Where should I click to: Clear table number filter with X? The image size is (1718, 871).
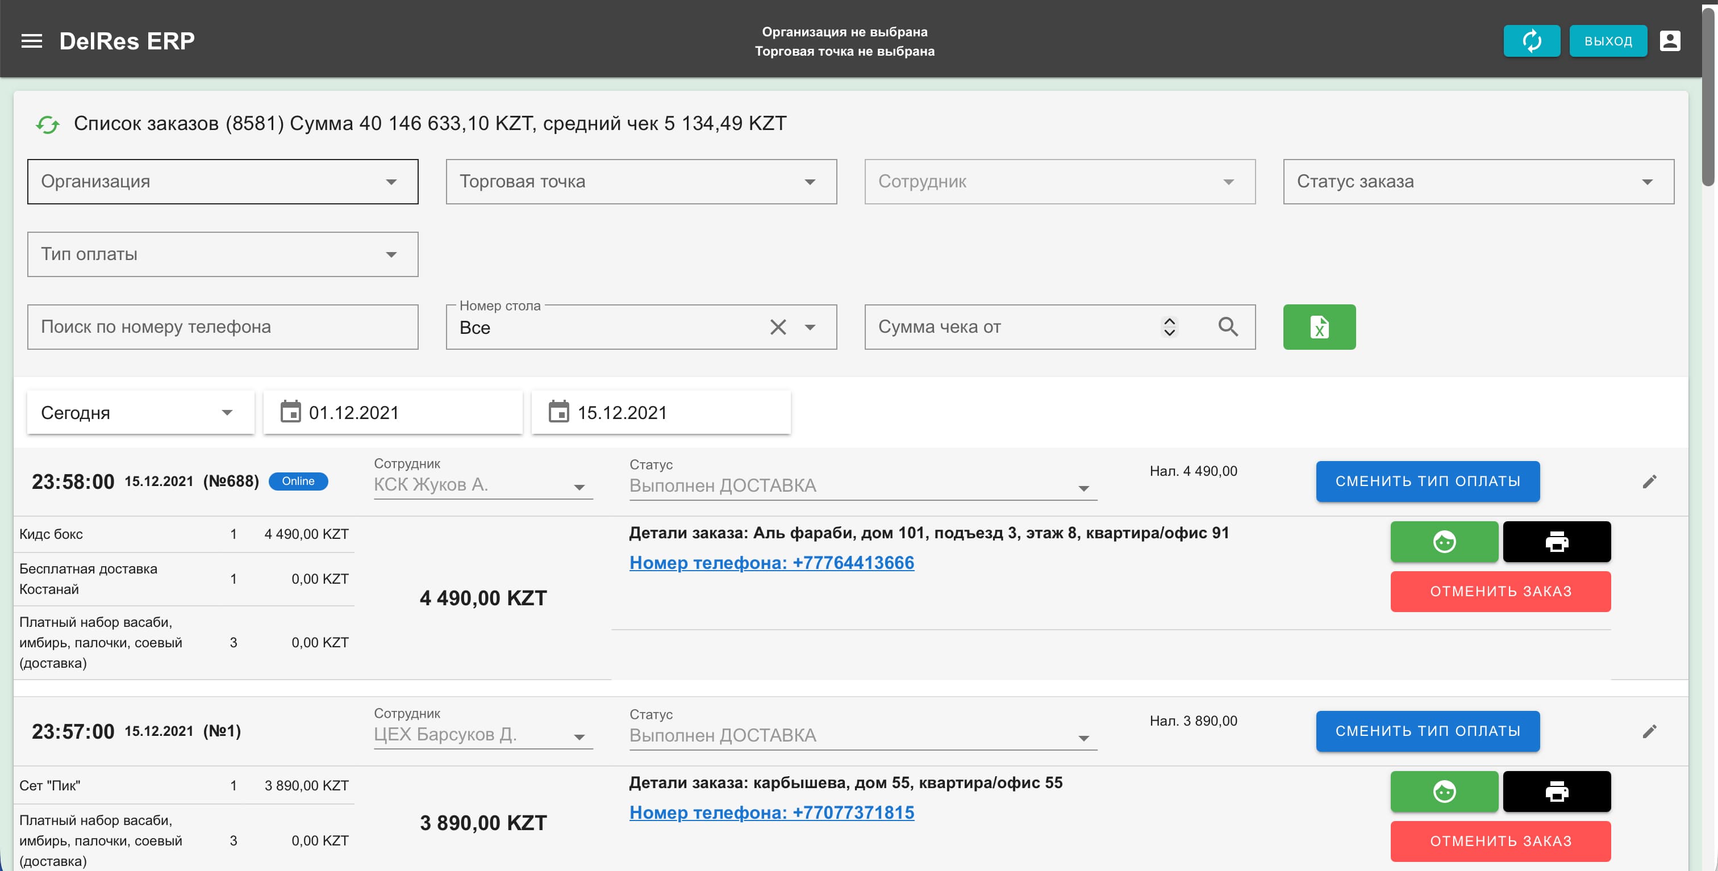(x=778, y=327)
